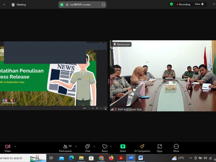This screenshot has height=162, width=216.
Task: Click zoom-in magnifier on shared screen
Action: [x=93, y=108]
